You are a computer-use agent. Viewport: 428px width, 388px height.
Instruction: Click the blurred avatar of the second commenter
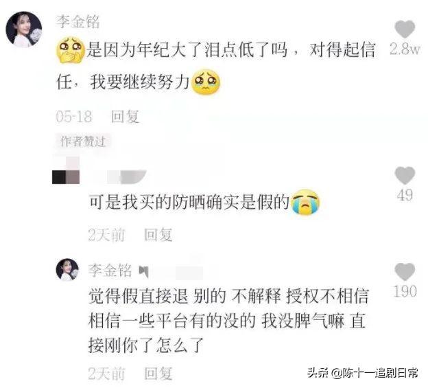66,170
